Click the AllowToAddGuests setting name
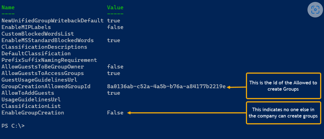 pos(28,93)
